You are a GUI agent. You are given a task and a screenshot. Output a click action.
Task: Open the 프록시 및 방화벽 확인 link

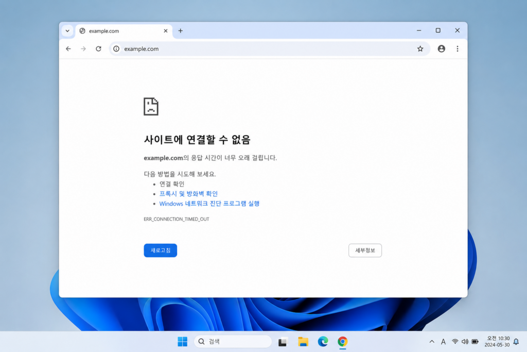188,194
